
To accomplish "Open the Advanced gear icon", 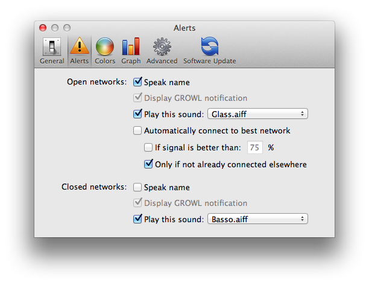I will pos(162,47).
